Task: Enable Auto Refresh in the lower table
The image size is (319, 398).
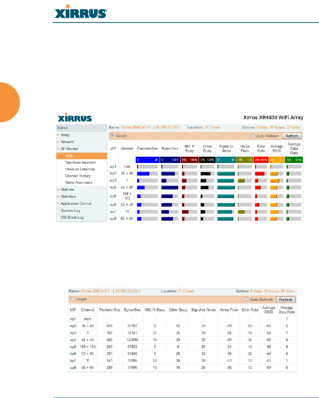Action: click(246, 299)
